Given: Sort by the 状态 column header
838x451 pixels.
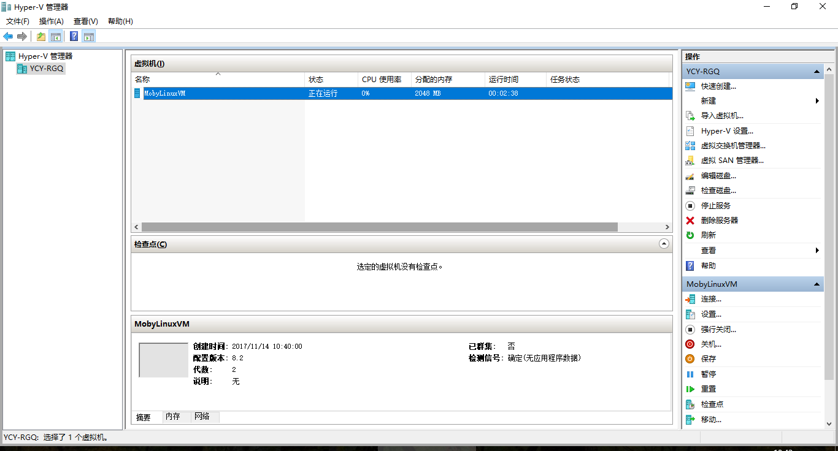Looking at the screenshot, I should (331, 80).
